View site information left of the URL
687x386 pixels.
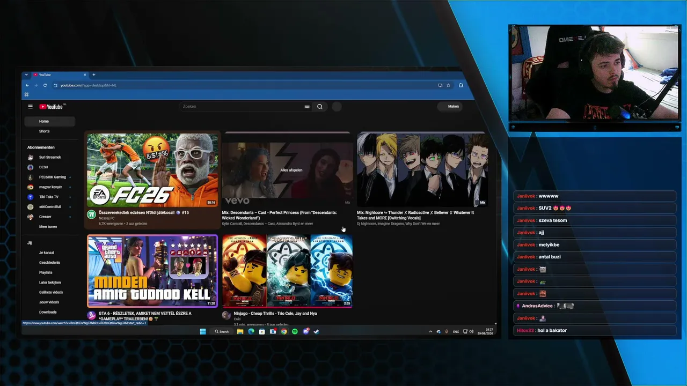55,85
